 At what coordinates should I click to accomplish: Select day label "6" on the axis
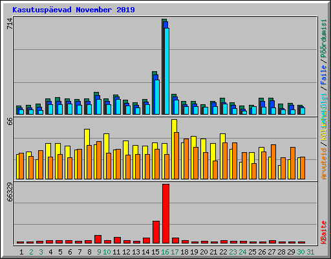point(70,252)
